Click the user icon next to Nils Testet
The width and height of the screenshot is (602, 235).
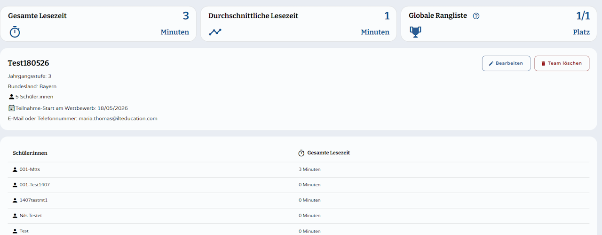[x=15, y=216]
